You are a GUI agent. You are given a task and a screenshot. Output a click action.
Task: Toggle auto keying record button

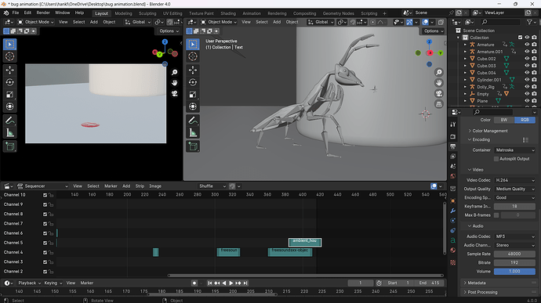[x=194, y=283]
